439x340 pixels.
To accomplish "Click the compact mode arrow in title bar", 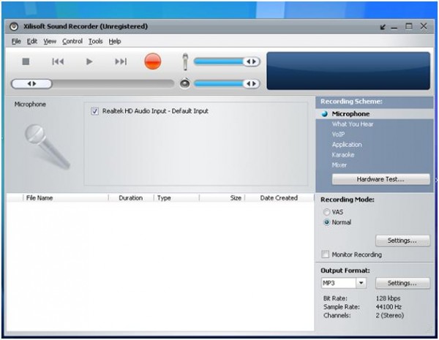I will coord(383,27).
